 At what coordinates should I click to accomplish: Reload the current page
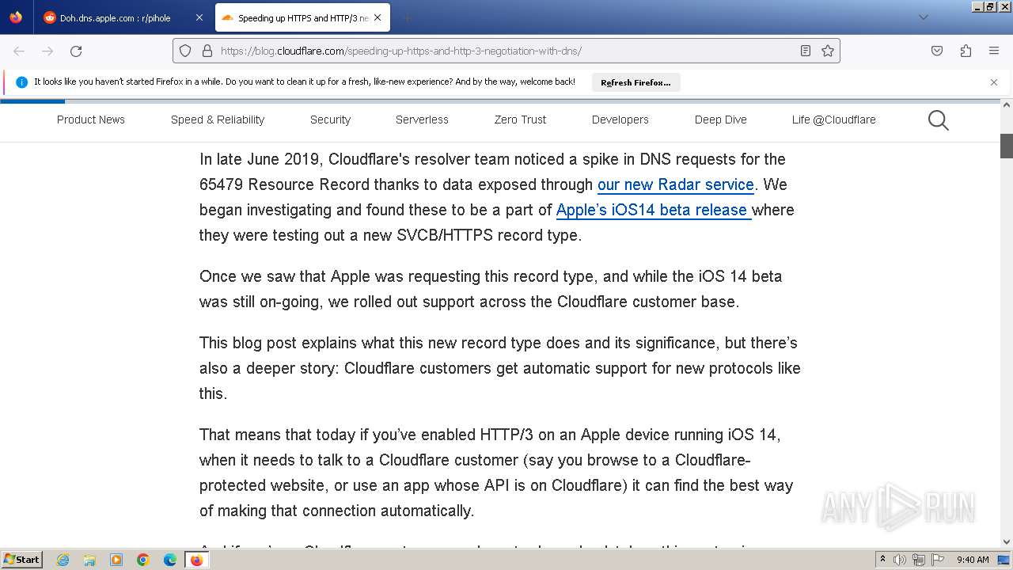click(x=76, y=51)
